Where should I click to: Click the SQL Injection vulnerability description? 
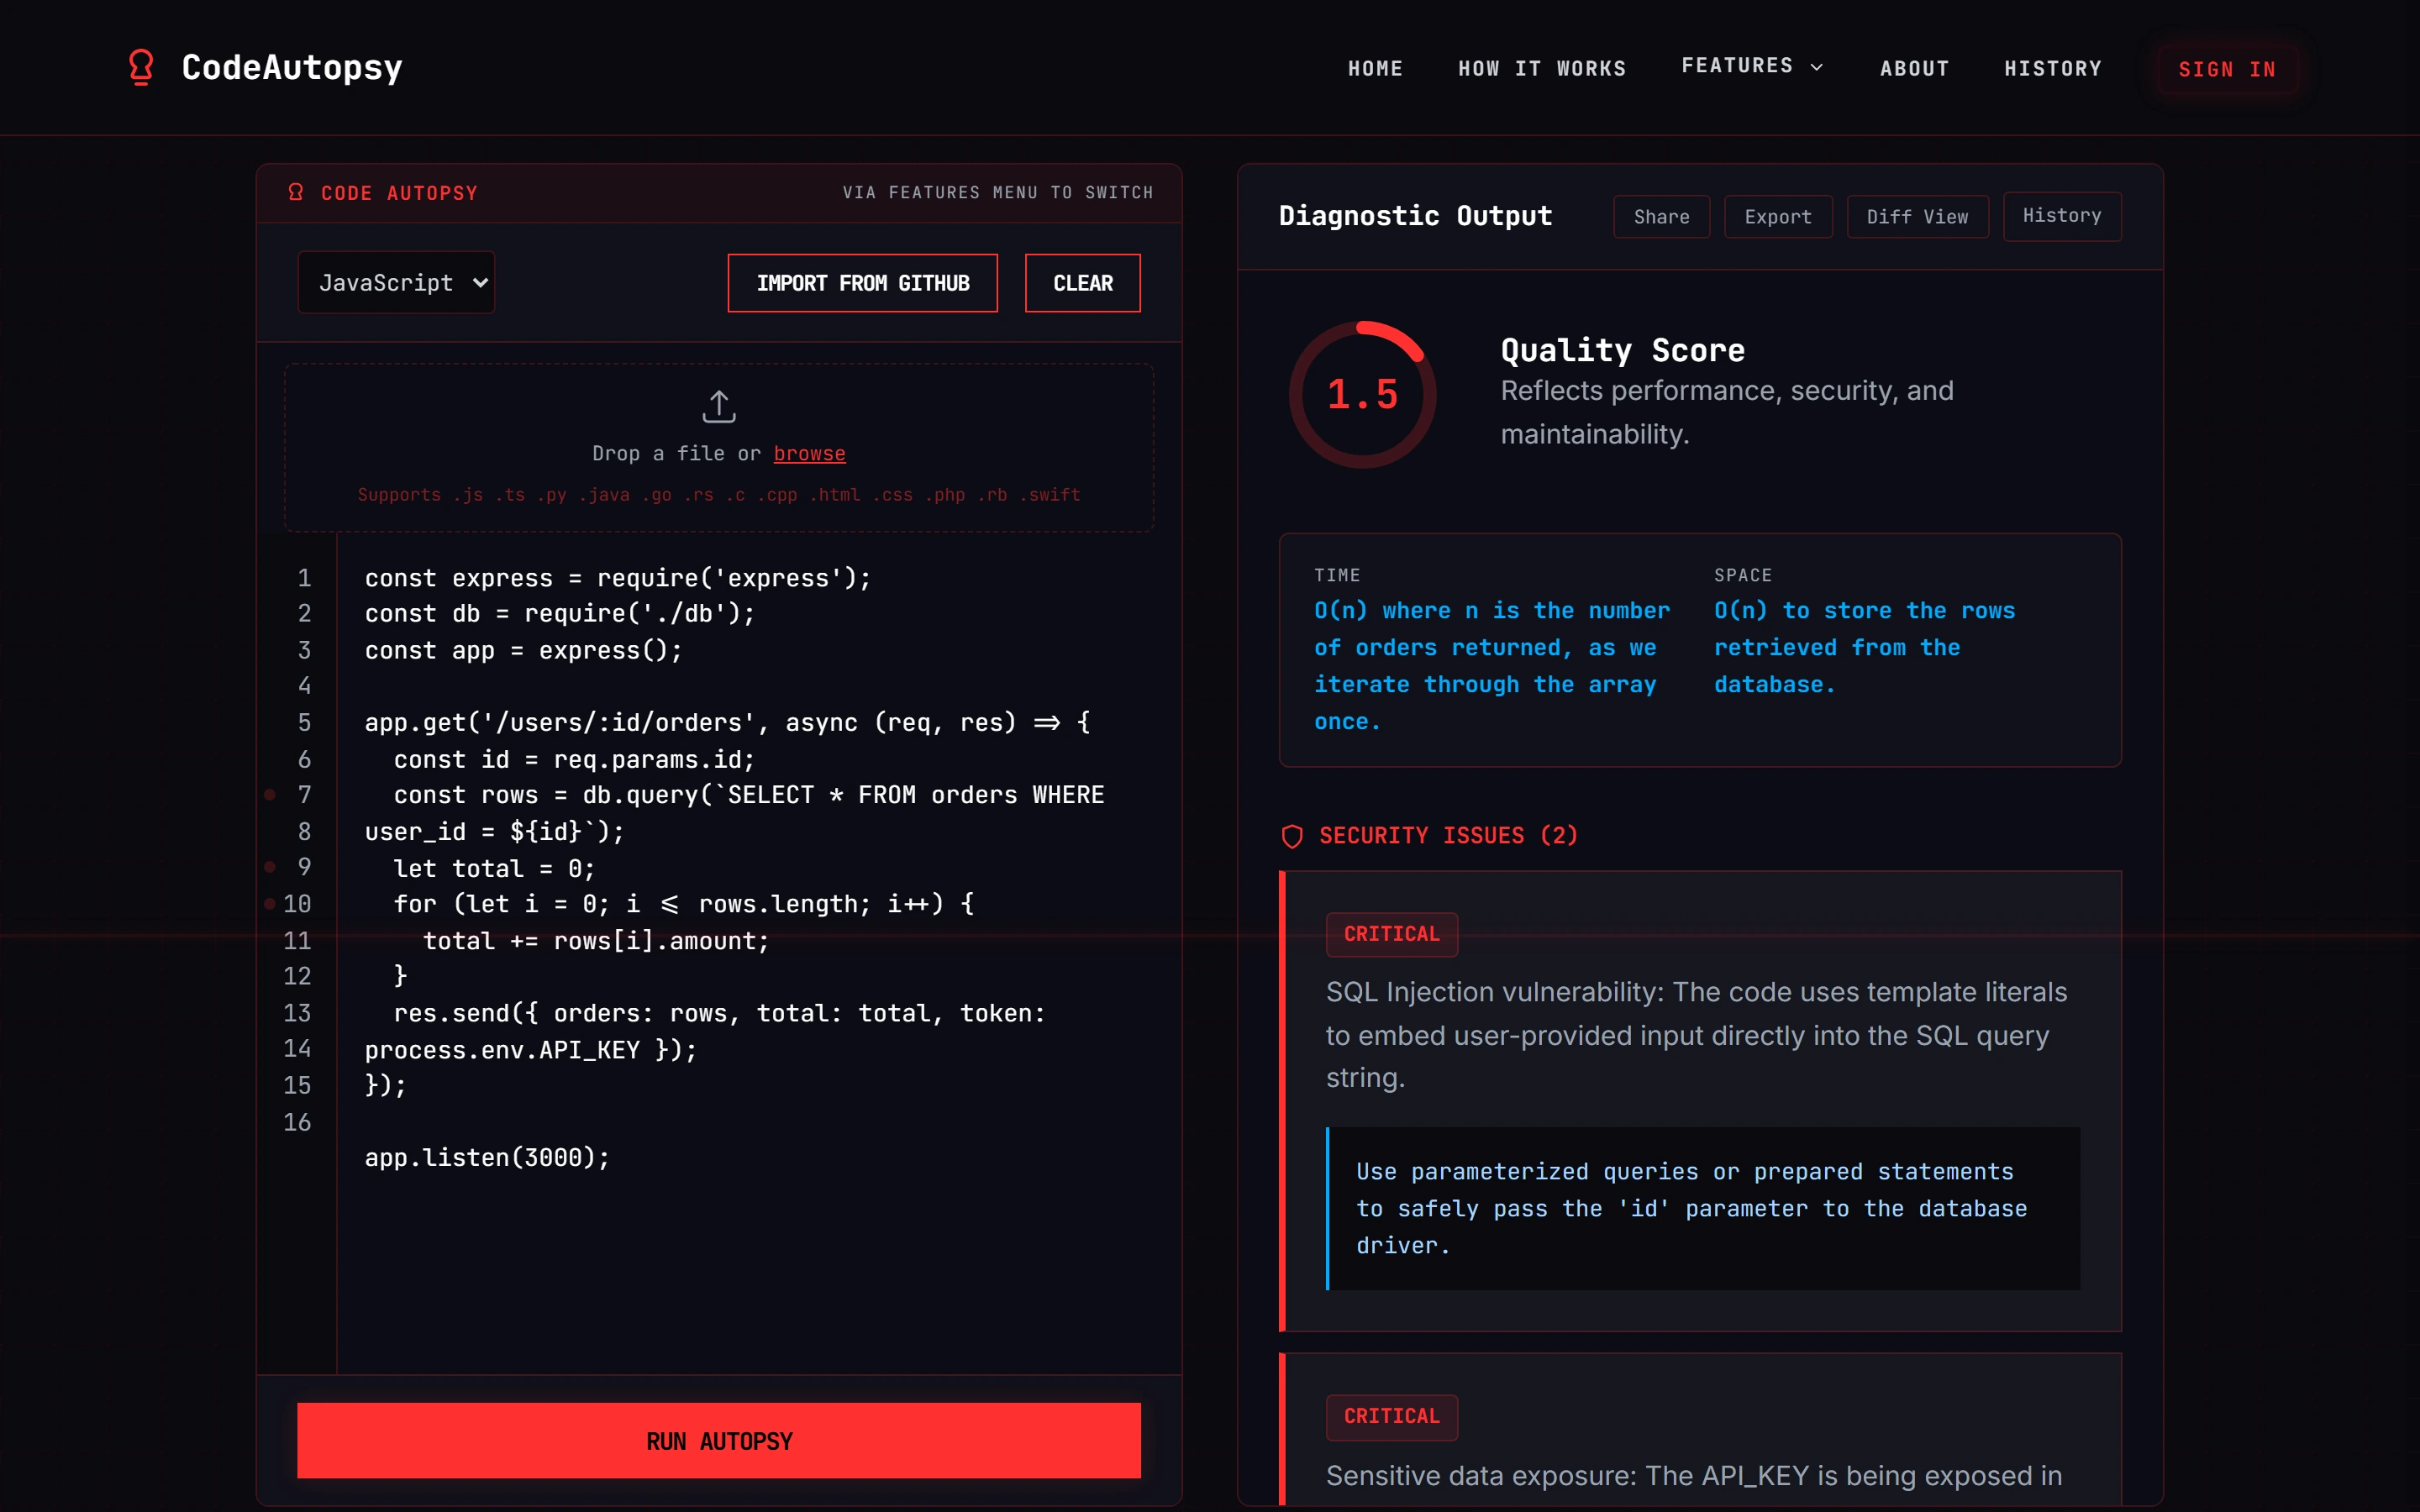[x=1697, y=1035]
